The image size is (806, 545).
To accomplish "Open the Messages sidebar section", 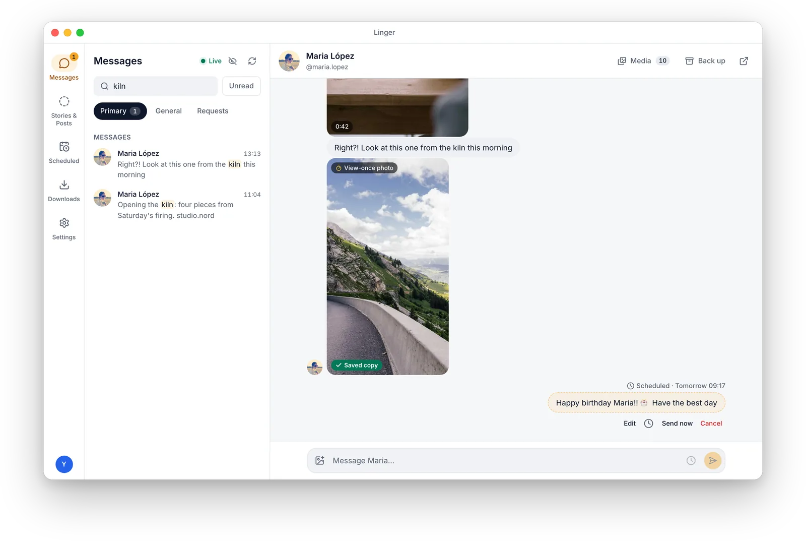I will pyautogui.click(x=64, y=68).
